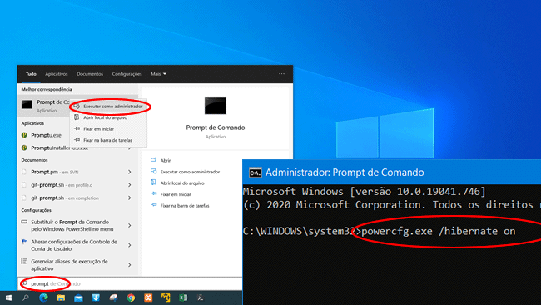Expand the Prompt.pm result chevron
This screenshot has width=541, height=305.
pos(130,172)
